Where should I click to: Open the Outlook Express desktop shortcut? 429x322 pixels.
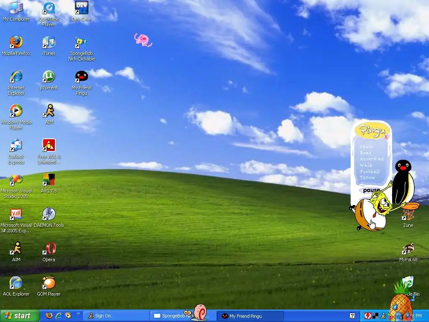point(16,151)
